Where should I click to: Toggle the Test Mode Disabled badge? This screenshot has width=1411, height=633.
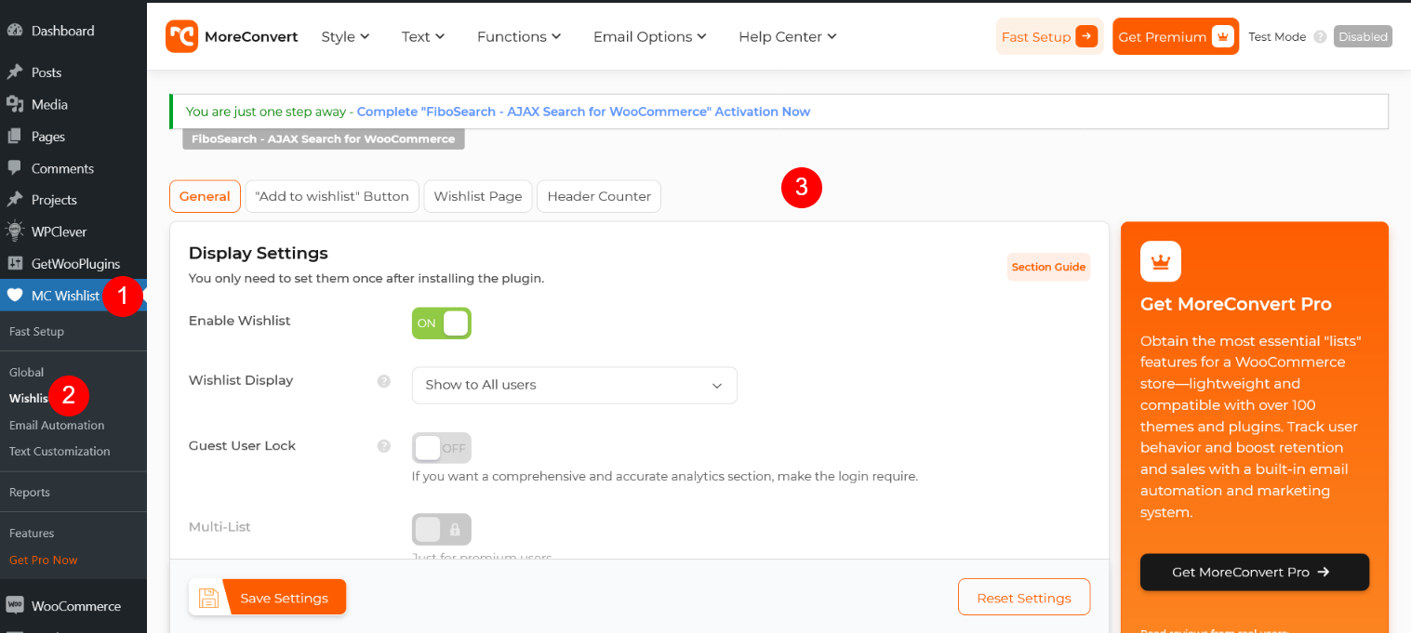1363,37
